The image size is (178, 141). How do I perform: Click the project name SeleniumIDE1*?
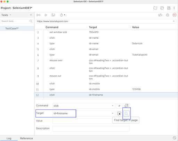pyautogui.click(x=22, y=8)
